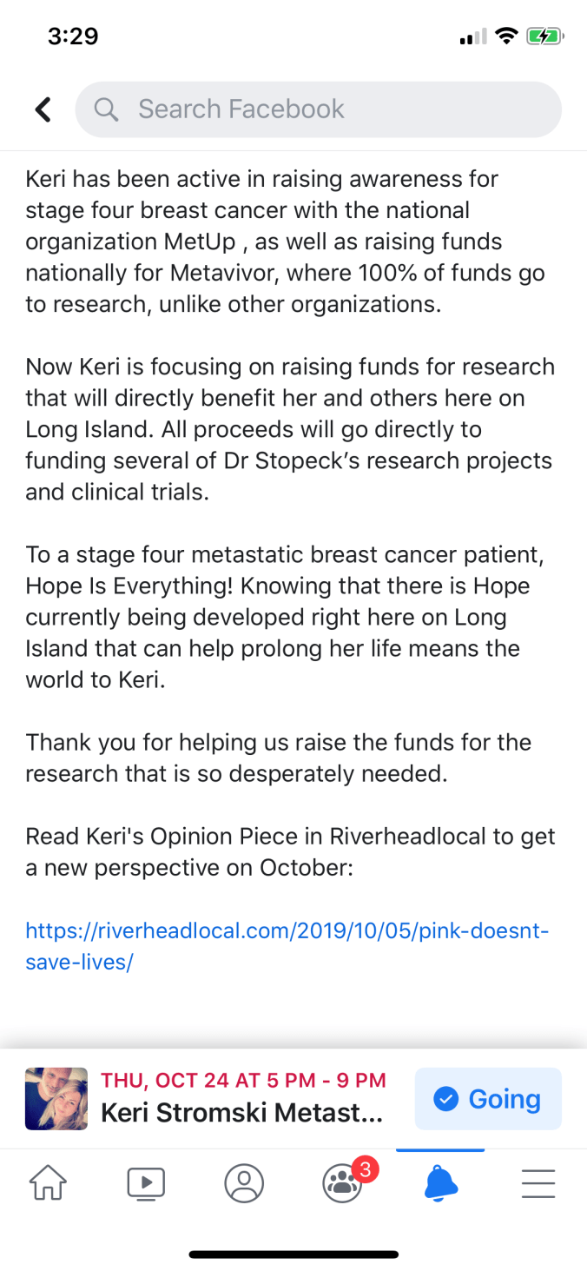Open the hamburger menu tab
This screenshot has width=587, height=1271.
coord(538,1182)
